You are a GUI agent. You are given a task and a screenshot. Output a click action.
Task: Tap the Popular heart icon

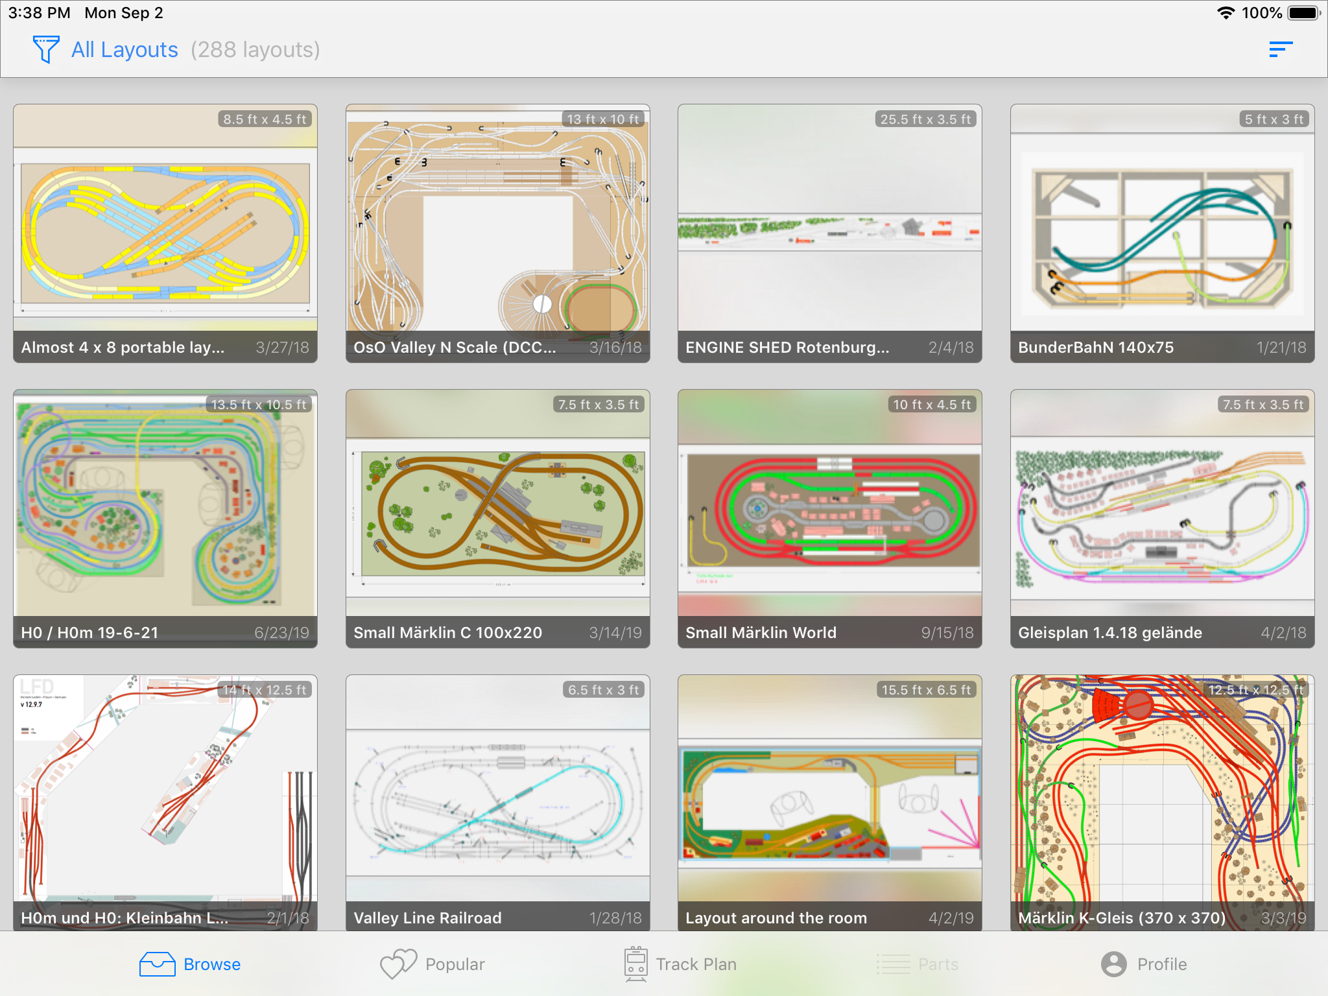(397, 964)
